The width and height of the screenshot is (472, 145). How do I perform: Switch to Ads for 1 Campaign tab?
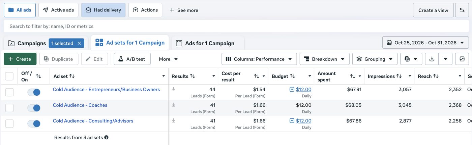tap(208, 43)
